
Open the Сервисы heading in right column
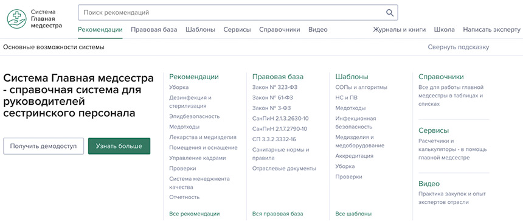click(x=434, y=130)
